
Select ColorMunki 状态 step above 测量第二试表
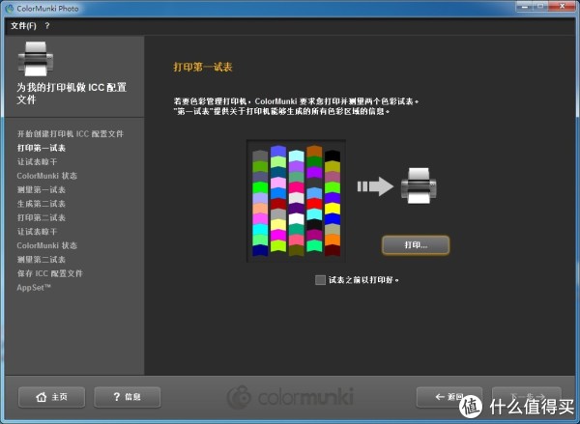coord(47,245)
